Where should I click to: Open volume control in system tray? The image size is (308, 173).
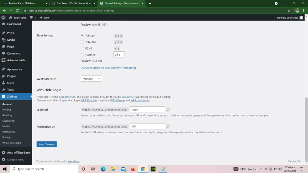tap(280, 169)
